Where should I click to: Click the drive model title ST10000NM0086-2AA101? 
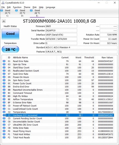click(x=47, y=21)
